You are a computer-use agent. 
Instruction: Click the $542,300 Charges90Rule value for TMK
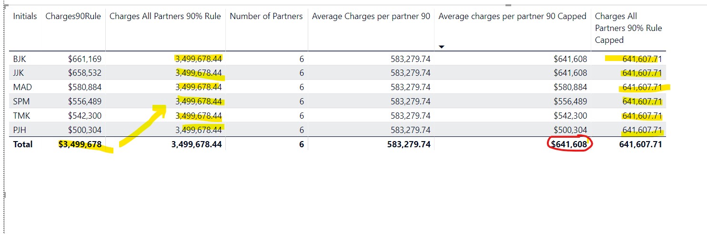[x=85, y=116]
